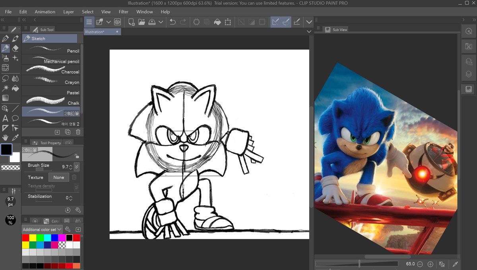Open the save options dropdown arrow
This screenshot has height=270, width=477.
coord(161,22)
